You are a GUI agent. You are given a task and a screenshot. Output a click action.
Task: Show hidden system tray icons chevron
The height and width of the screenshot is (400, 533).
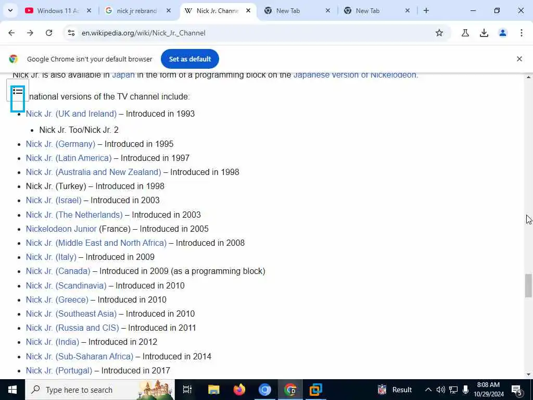(428, 390)
